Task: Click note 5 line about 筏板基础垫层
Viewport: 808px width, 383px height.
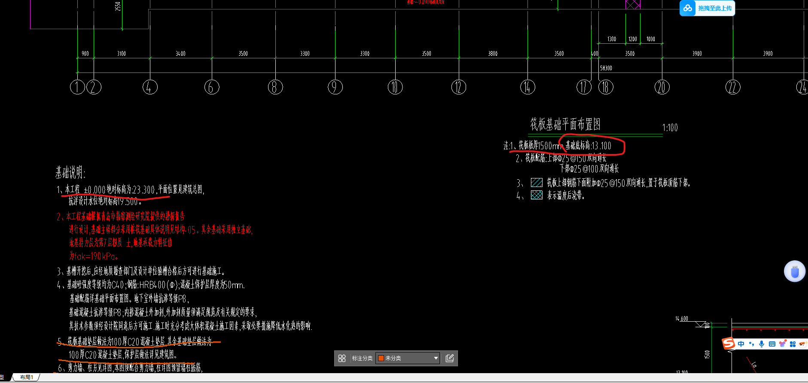Action: pyautogui.click(x=134, y=341)
